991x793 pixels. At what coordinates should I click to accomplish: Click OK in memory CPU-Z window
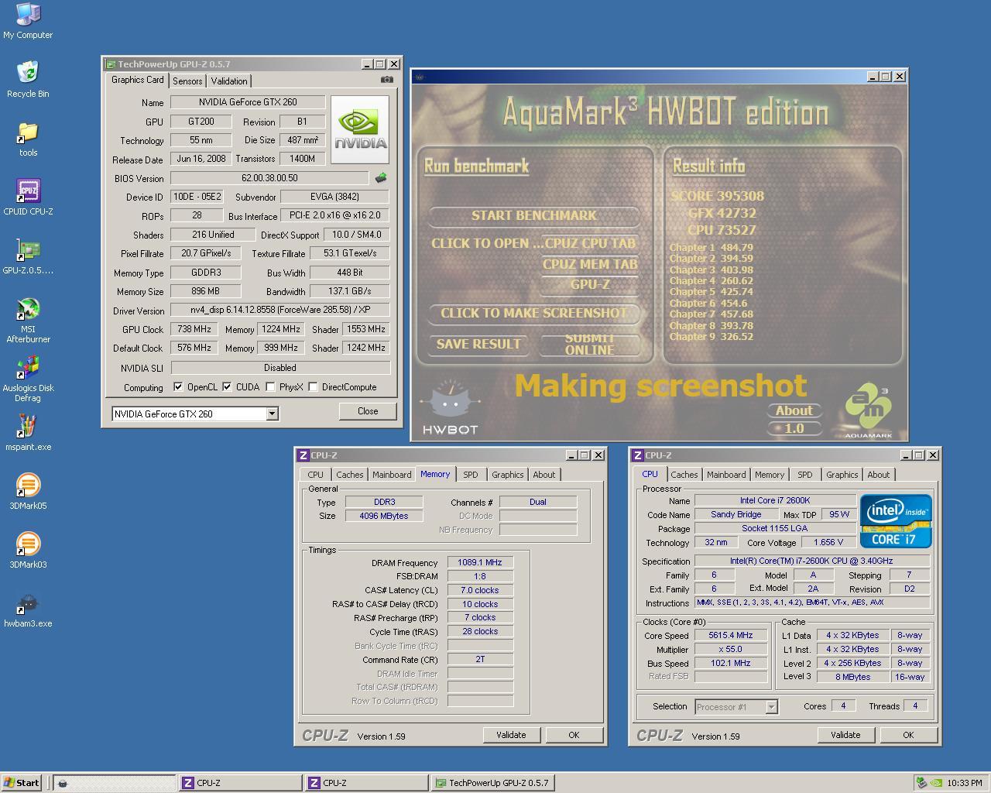coord(574,735)
